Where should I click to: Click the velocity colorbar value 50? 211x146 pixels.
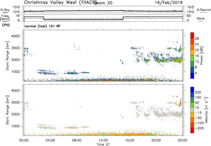[x=197, y=103]
